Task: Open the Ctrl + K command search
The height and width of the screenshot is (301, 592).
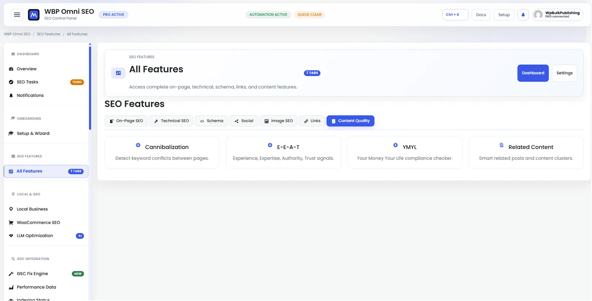Action: click(x=455, y=15)
